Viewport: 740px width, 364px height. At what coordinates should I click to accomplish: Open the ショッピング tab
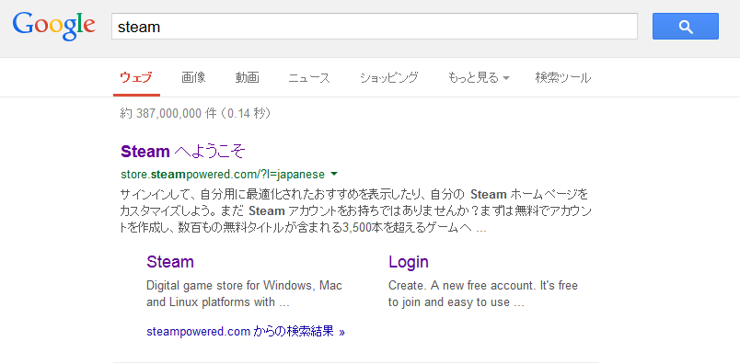tap(389, 78)
